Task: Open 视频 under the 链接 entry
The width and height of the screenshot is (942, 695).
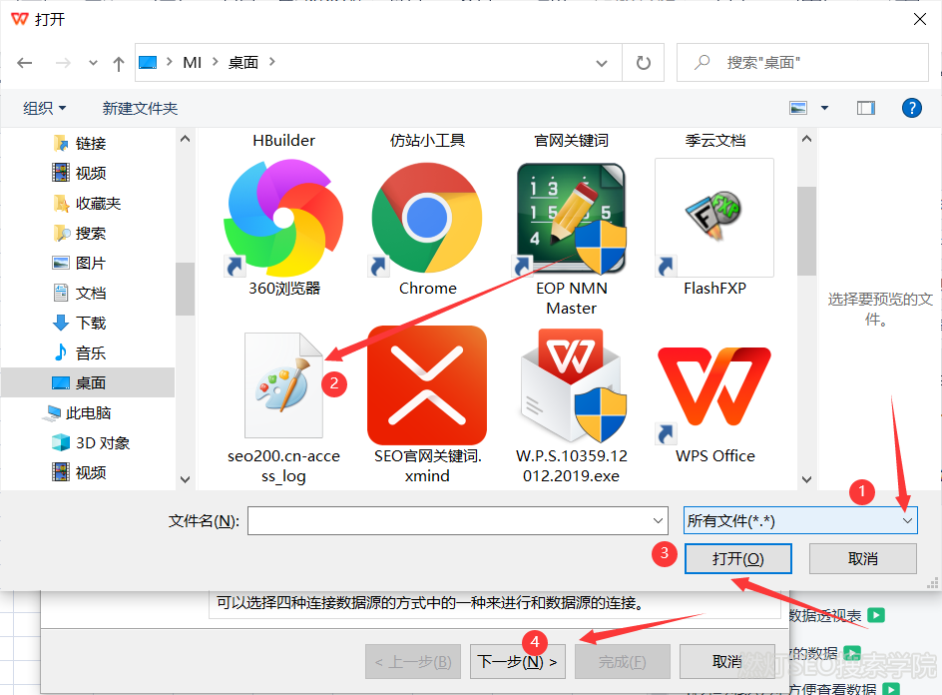Action: tap(80, 173)
